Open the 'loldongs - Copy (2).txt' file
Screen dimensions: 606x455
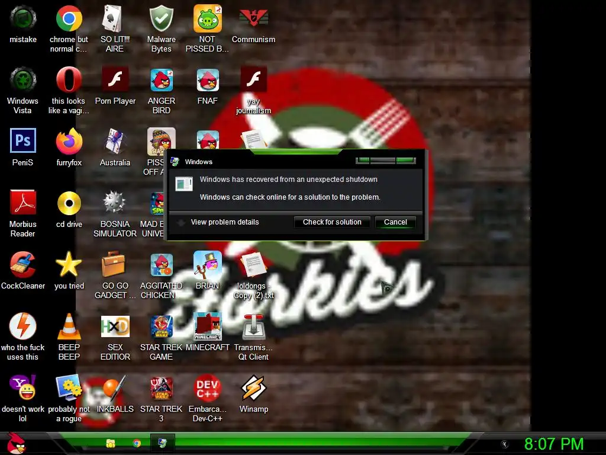(253, 265)
